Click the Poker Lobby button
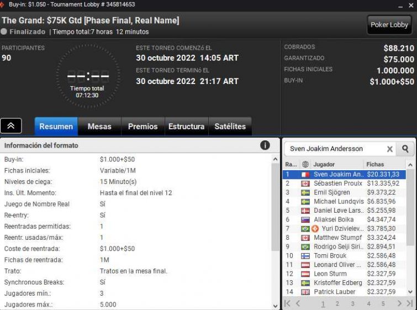417x310 pixels. click(389, 25)
